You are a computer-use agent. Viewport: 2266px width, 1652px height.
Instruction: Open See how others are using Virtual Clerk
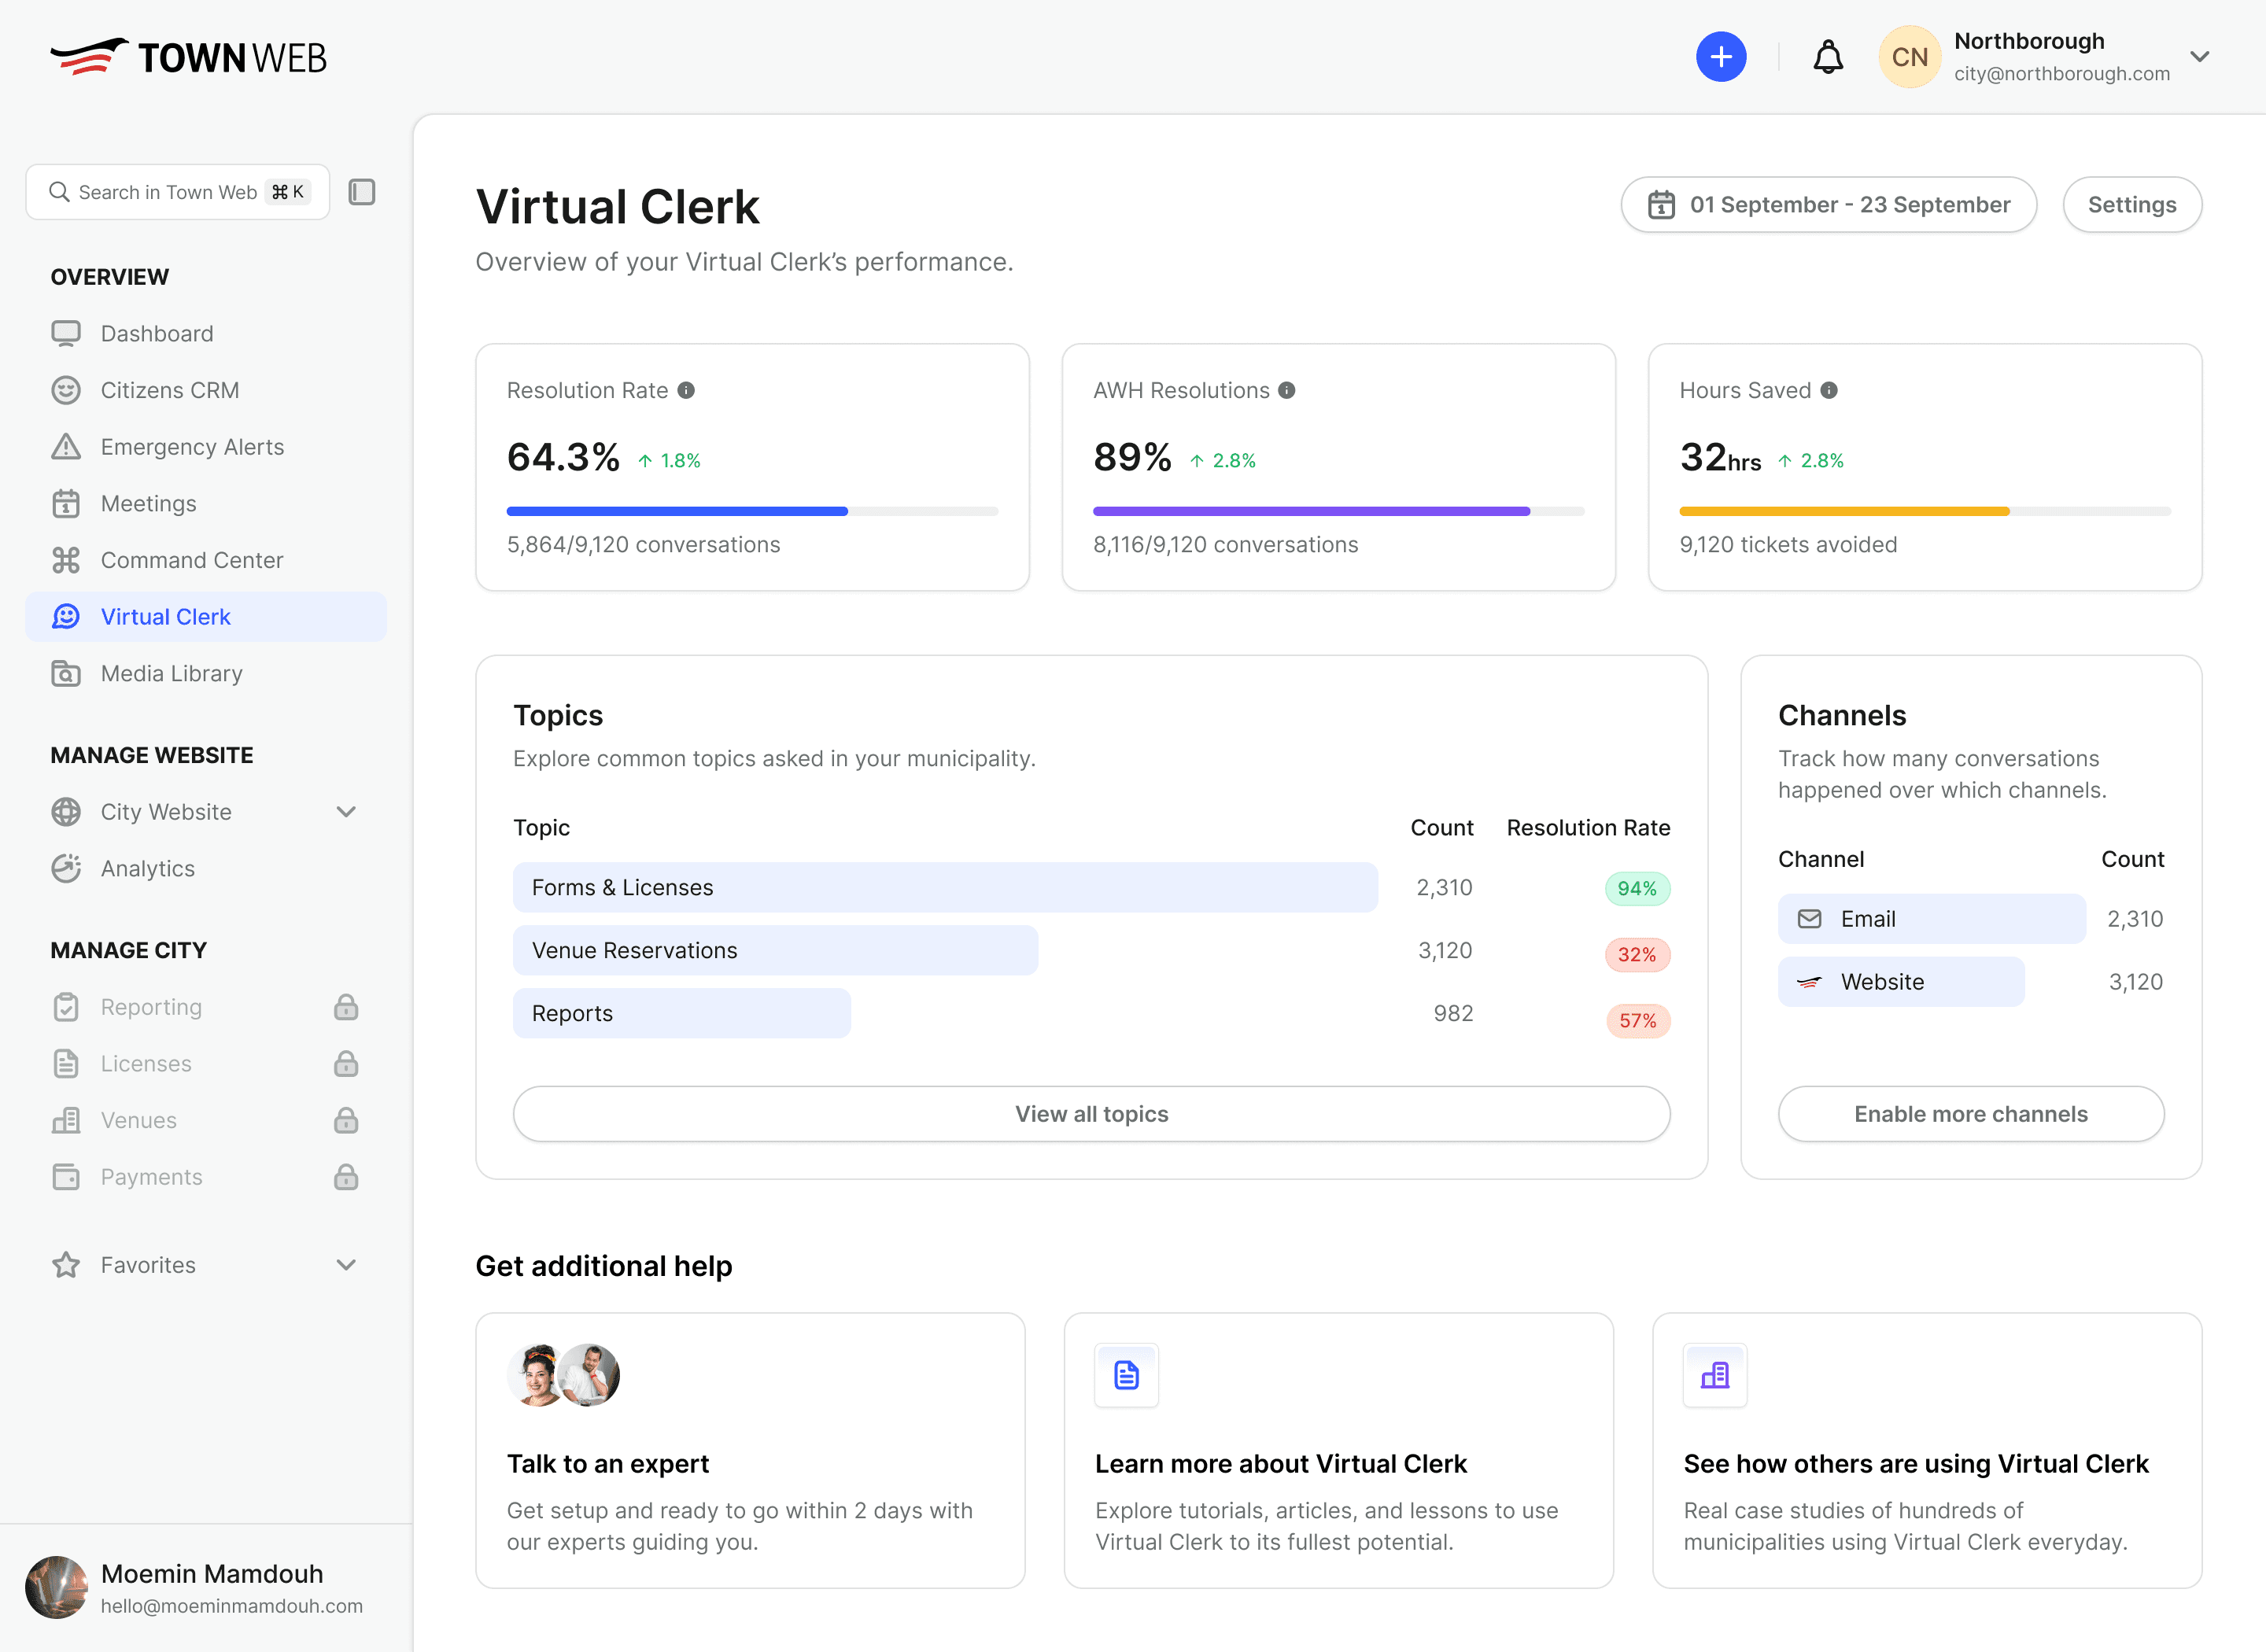pos(1926,1451)
